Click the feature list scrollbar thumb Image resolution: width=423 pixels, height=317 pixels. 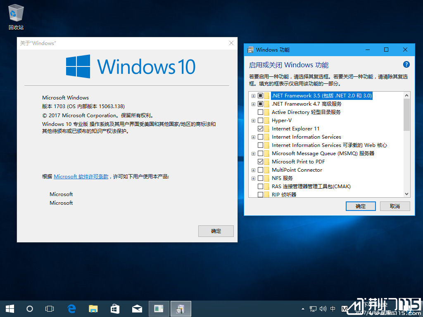coord(406,115)
